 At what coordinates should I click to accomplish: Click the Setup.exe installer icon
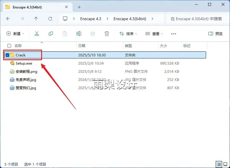click(12, 63)
